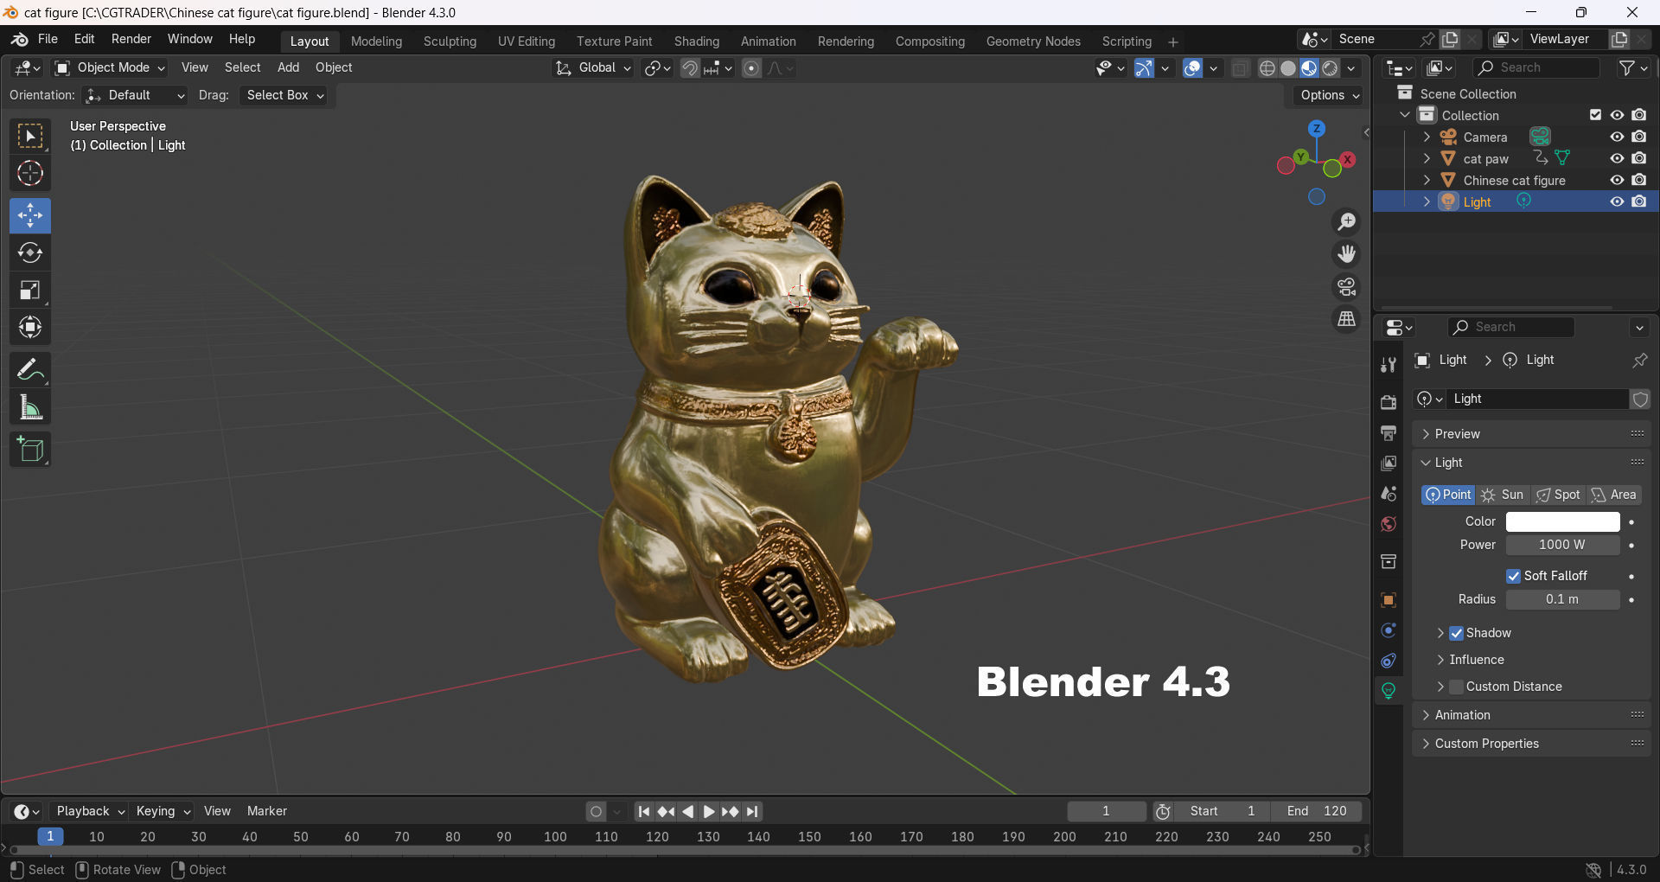1660x882 pixels.
Task: Open the Output properties tab
Action: click(1389, 432)
